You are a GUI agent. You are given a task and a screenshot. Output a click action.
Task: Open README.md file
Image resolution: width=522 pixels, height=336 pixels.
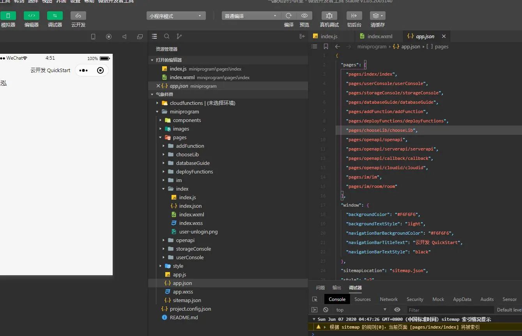coord(184,317)
